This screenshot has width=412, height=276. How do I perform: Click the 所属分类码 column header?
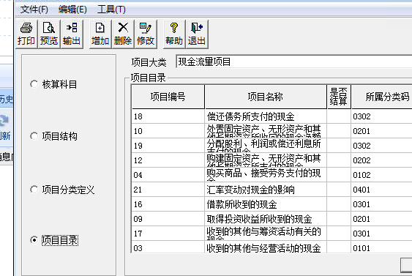(382, 97)
